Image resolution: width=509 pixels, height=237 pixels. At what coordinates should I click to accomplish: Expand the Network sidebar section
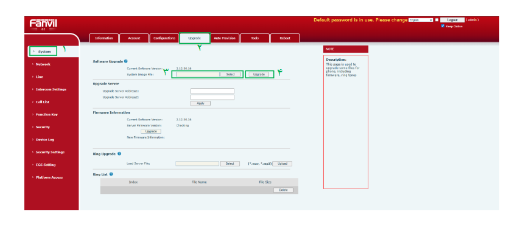[43, 64]
